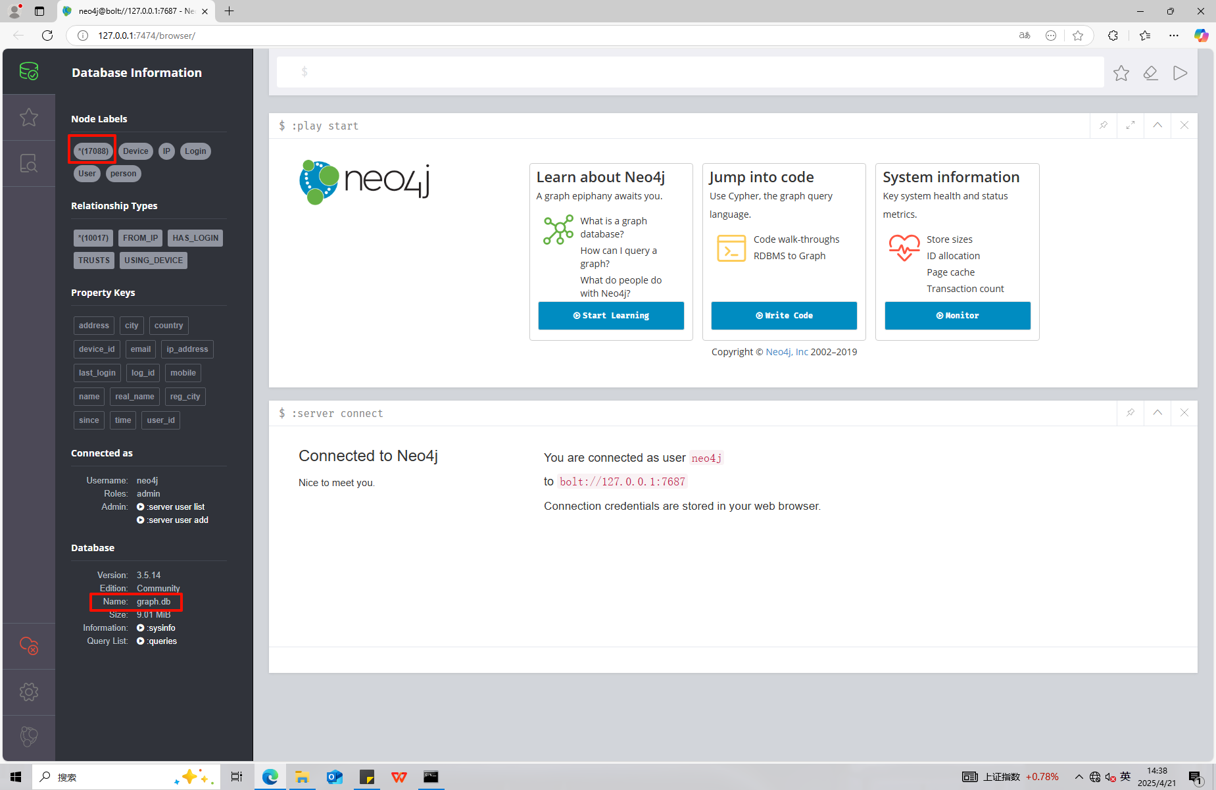Click the device_id property key
Viewport: 1216px width, 790px height.
pos(97,349)
